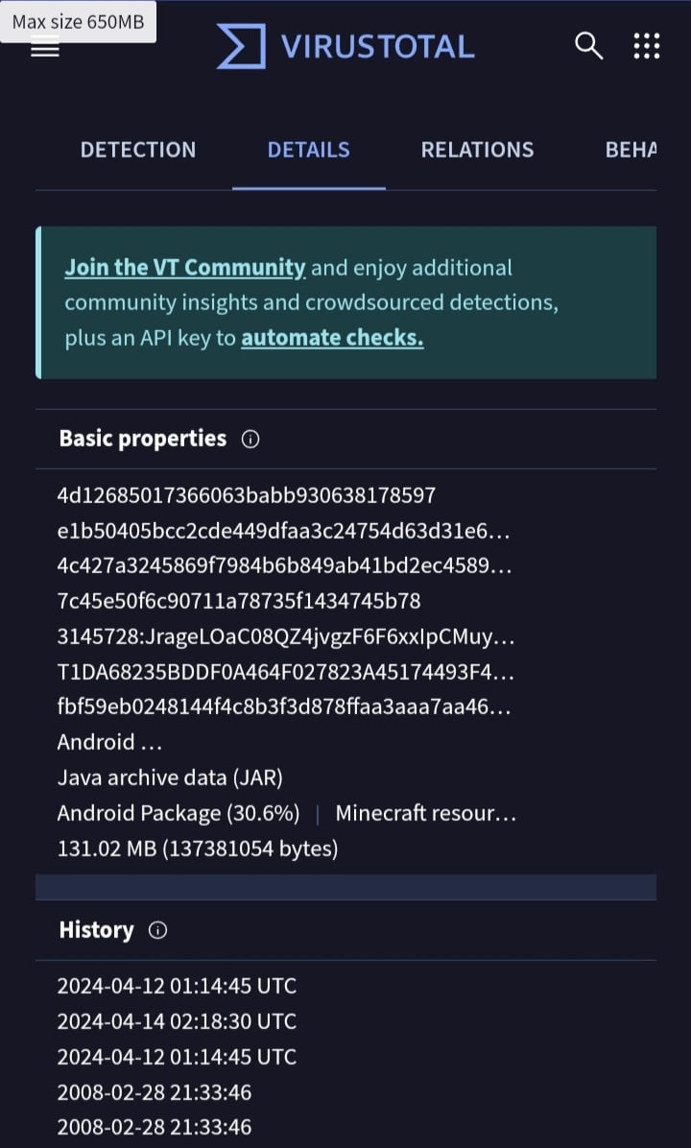
Task: Open the partially visible BEHAVIOR tab
Action: coord(631,150)
